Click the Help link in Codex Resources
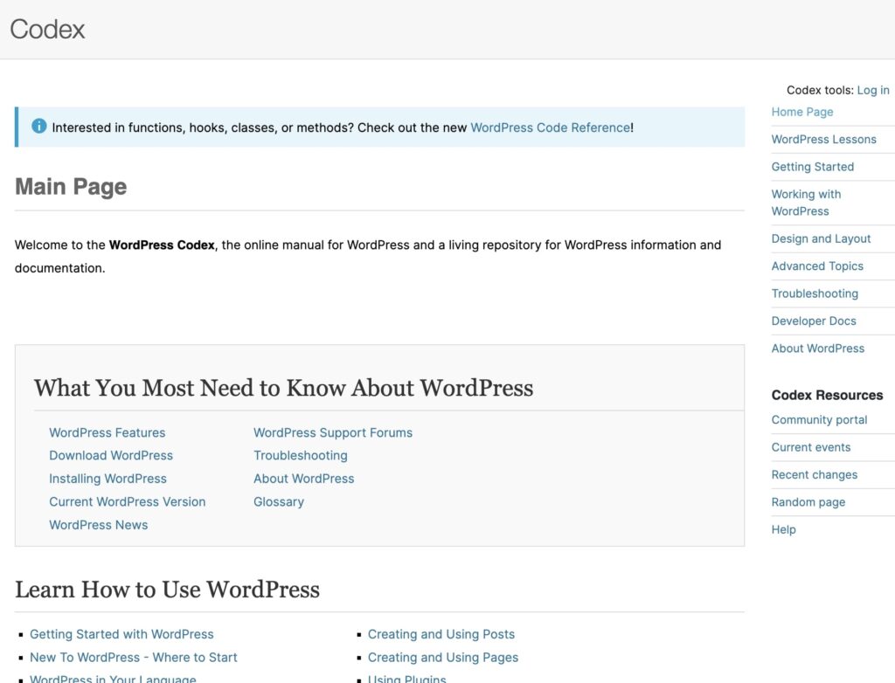Screen dimensions: 895x683 point(783,529)
